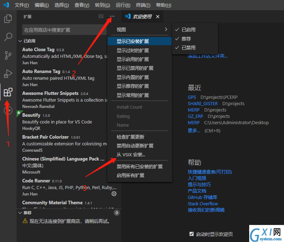Open Stack Overflow help link
The height and width of the screenshot is (242, 284).
(203, 204)
